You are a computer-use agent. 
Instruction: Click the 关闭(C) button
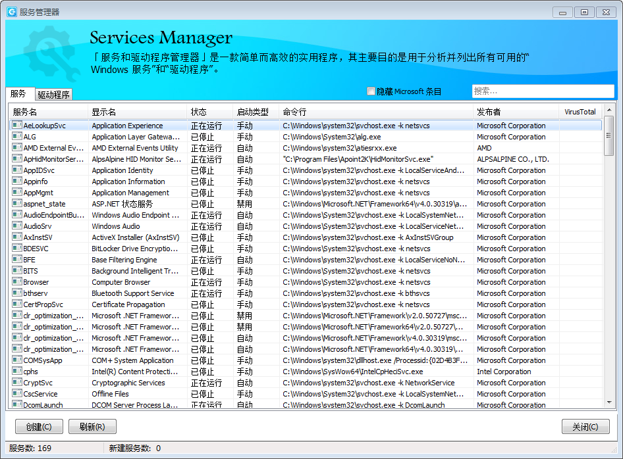tap(585, 427)
